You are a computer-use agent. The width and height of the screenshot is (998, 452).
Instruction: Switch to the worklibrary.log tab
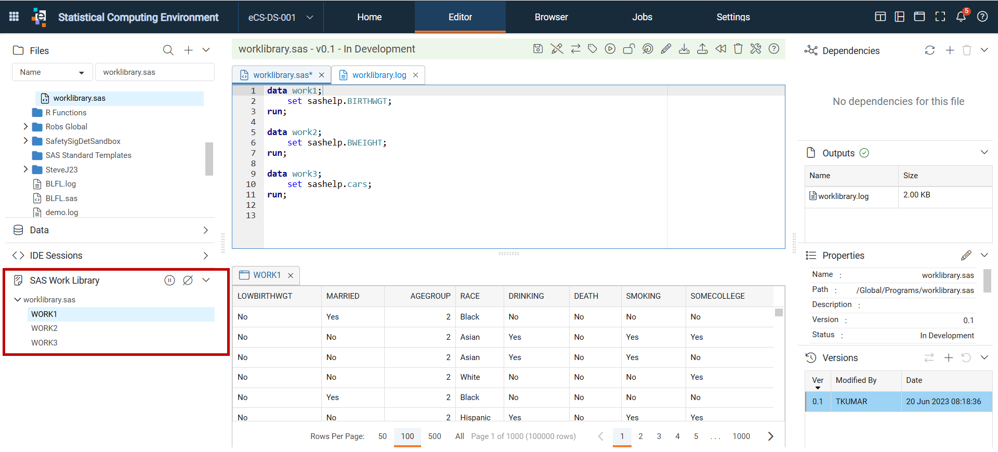[379, 75]
